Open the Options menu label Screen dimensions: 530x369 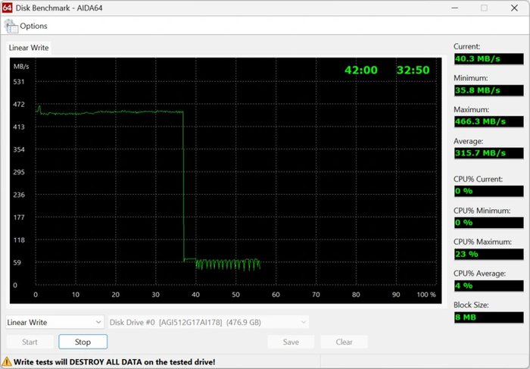coord(33,26)
